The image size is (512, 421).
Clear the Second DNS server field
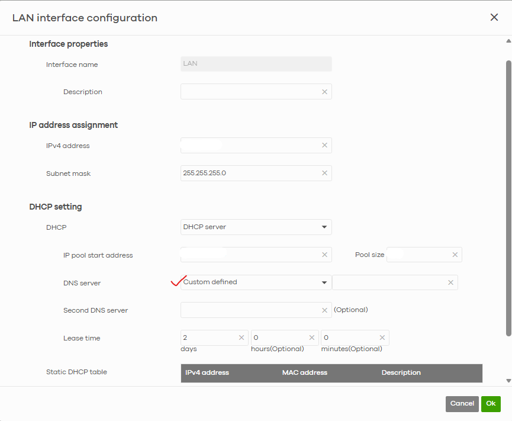pyautogui.click(x=324, y=310)
